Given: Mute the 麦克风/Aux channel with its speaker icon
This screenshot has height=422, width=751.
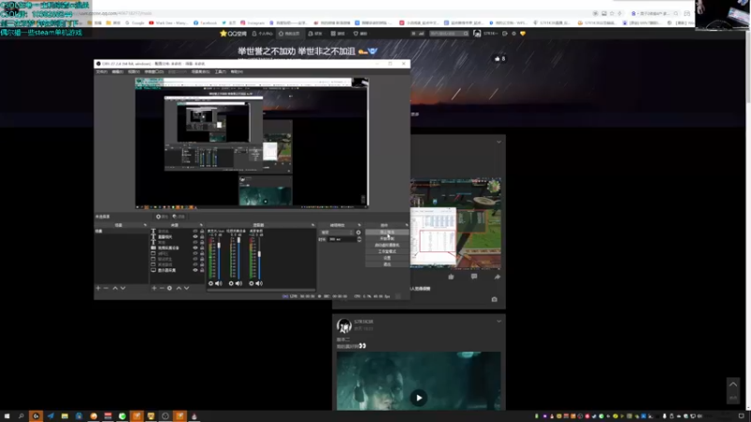Looking at the screenshot, I should coord(219,283).
